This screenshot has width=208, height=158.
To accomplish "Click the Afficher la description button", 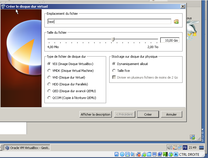I will (x=96, y=114).
